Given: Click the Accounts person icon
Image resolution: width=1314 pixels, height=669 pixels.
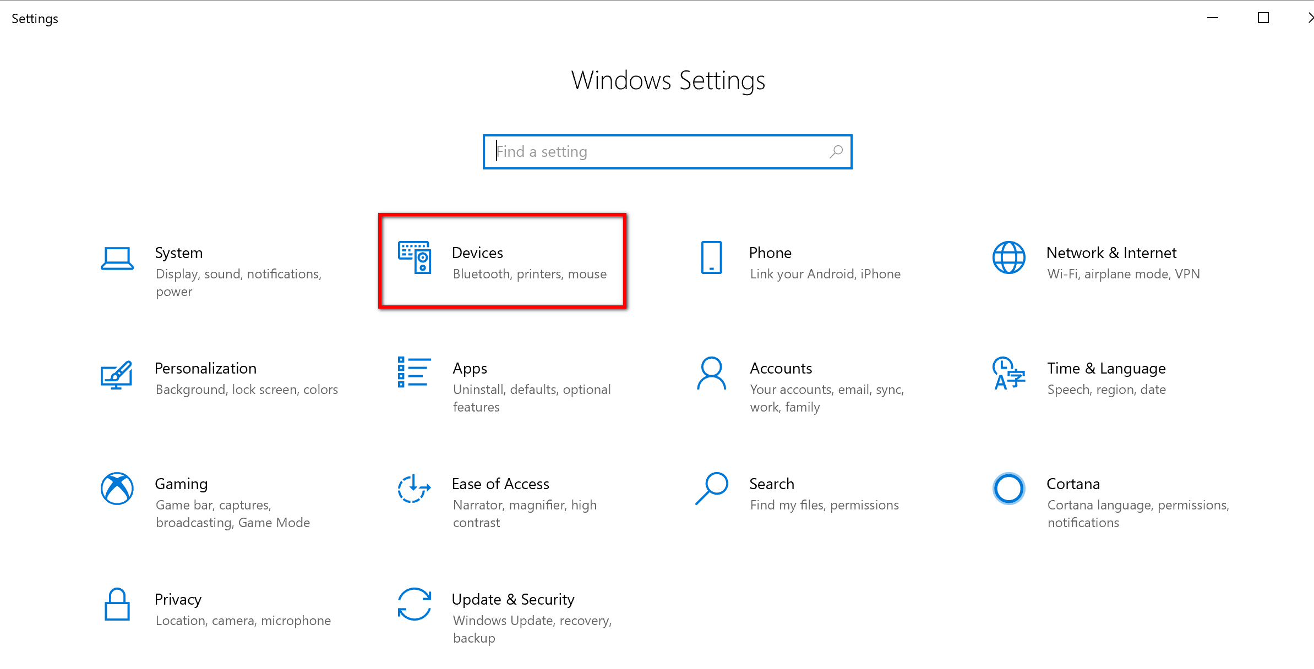Looking at the screenshot, I should [x=711, y=374].
